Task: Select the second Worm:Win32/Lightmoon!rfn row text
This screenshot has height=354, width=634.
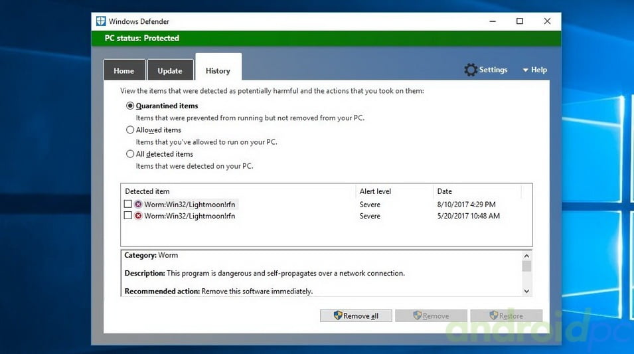Action: (x=190, y=216)
